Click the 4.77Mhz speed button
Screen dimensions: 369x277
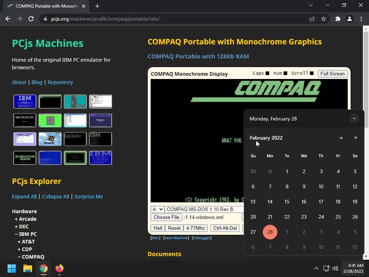[195, 228]
